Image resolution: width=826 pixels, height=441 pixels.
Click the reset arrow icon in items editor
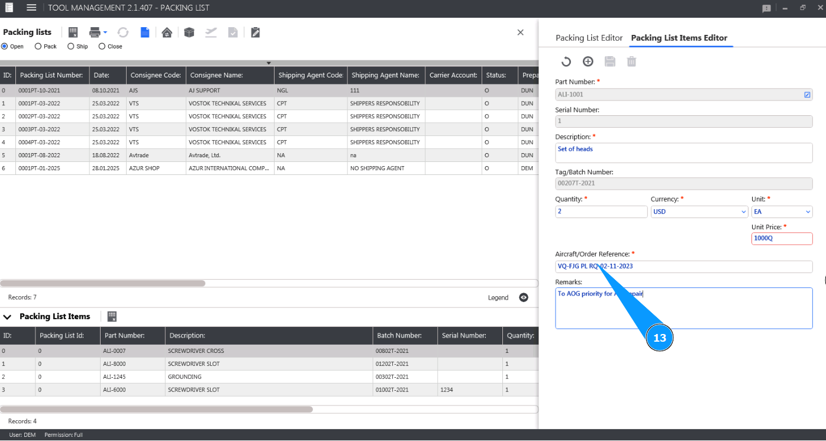pyautogui.click(x=566, y=61)
